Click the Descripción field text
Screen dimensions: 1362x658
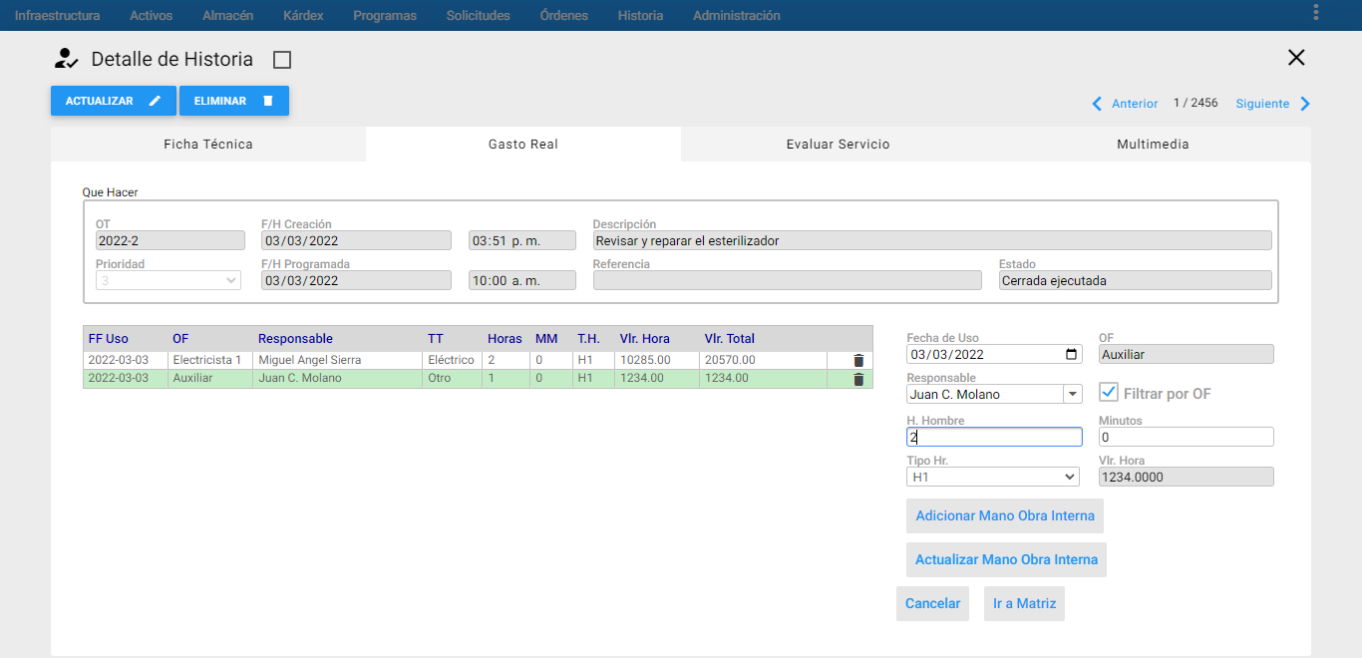[932, 240]
